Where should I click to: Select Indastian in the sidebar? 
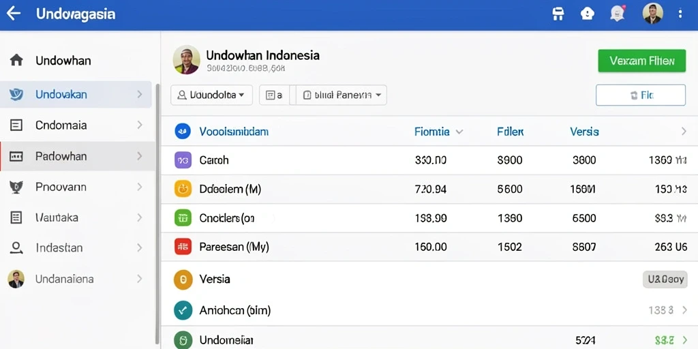[x=78, y=248]
